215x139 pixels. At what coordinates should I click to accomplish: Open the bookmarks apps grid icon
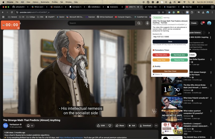tap(3, 17)
